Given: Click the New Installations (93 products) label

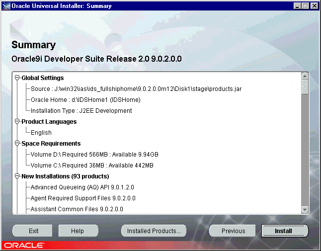Looking at the screenshot, I should click(65, 176).
